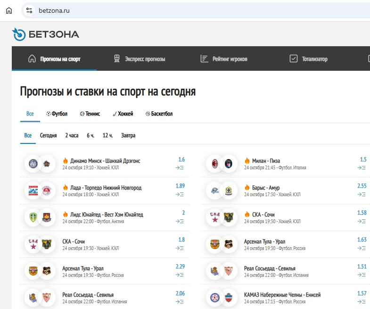Viewport: 370px width, 309px height.
Task: Click the fire icon beside Лада match
Action: point(66,187)
